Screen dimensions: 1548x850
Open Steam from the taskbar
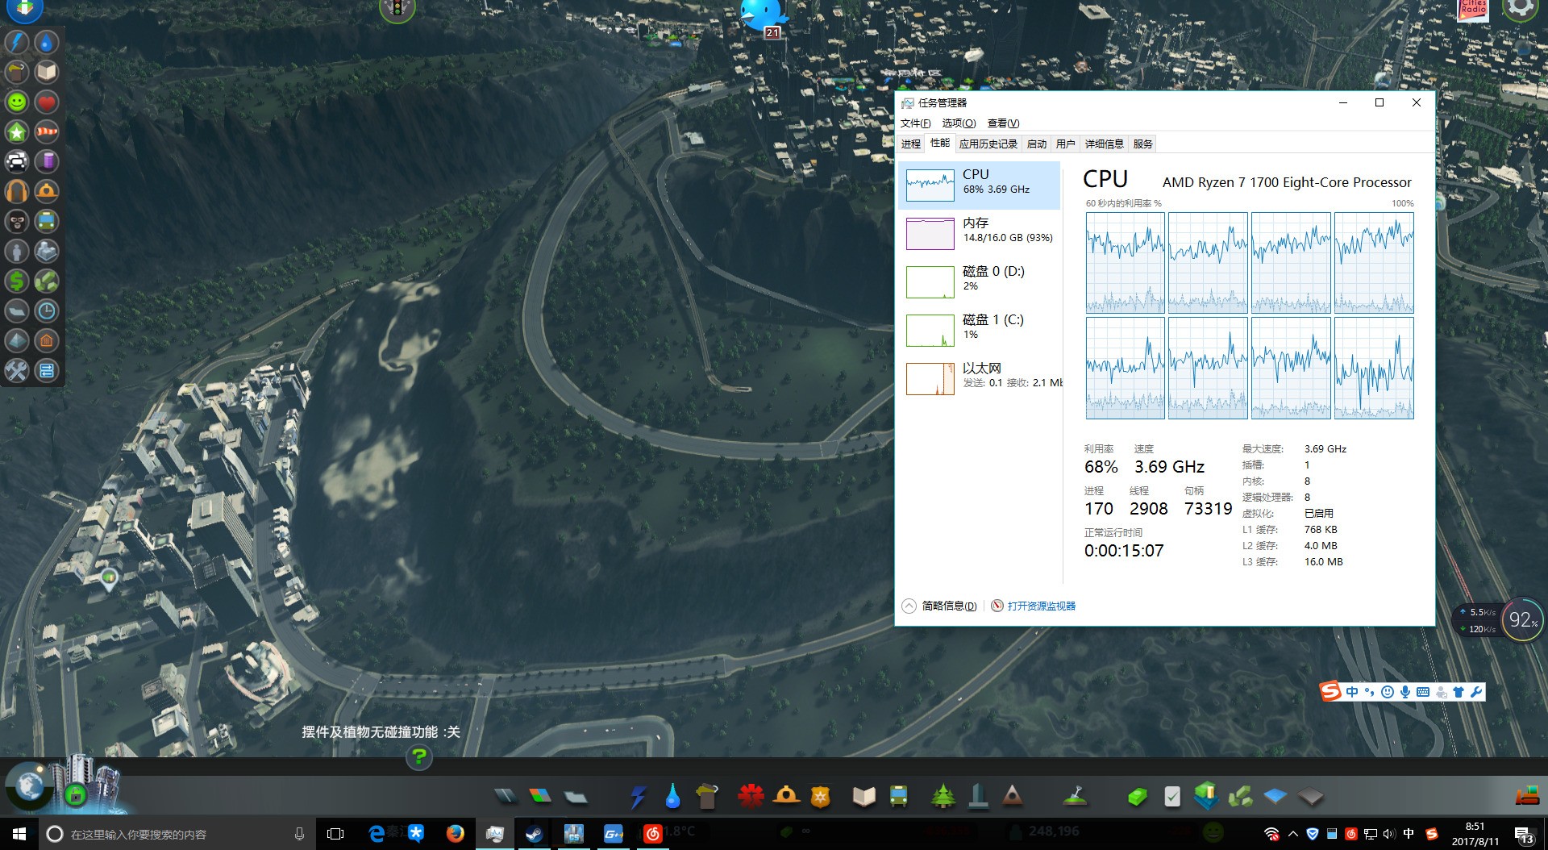[534, 833]
